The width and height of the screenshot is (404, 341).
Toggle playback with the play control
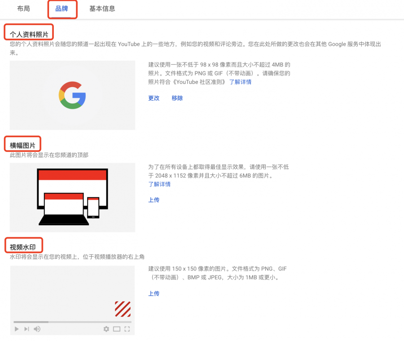[x=17, y=329]
